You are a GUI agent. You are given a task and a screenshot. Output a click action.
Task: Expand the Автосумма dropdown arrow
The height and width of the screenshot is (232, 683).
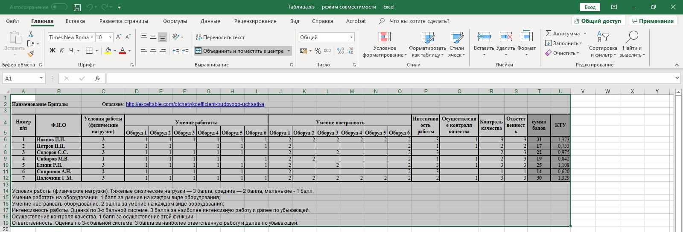point(585,34)
